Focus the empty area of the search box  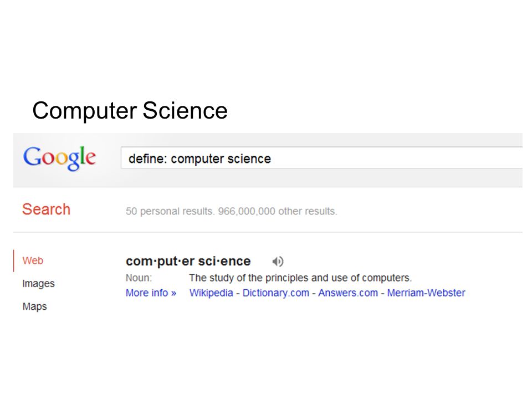(397, 158)
